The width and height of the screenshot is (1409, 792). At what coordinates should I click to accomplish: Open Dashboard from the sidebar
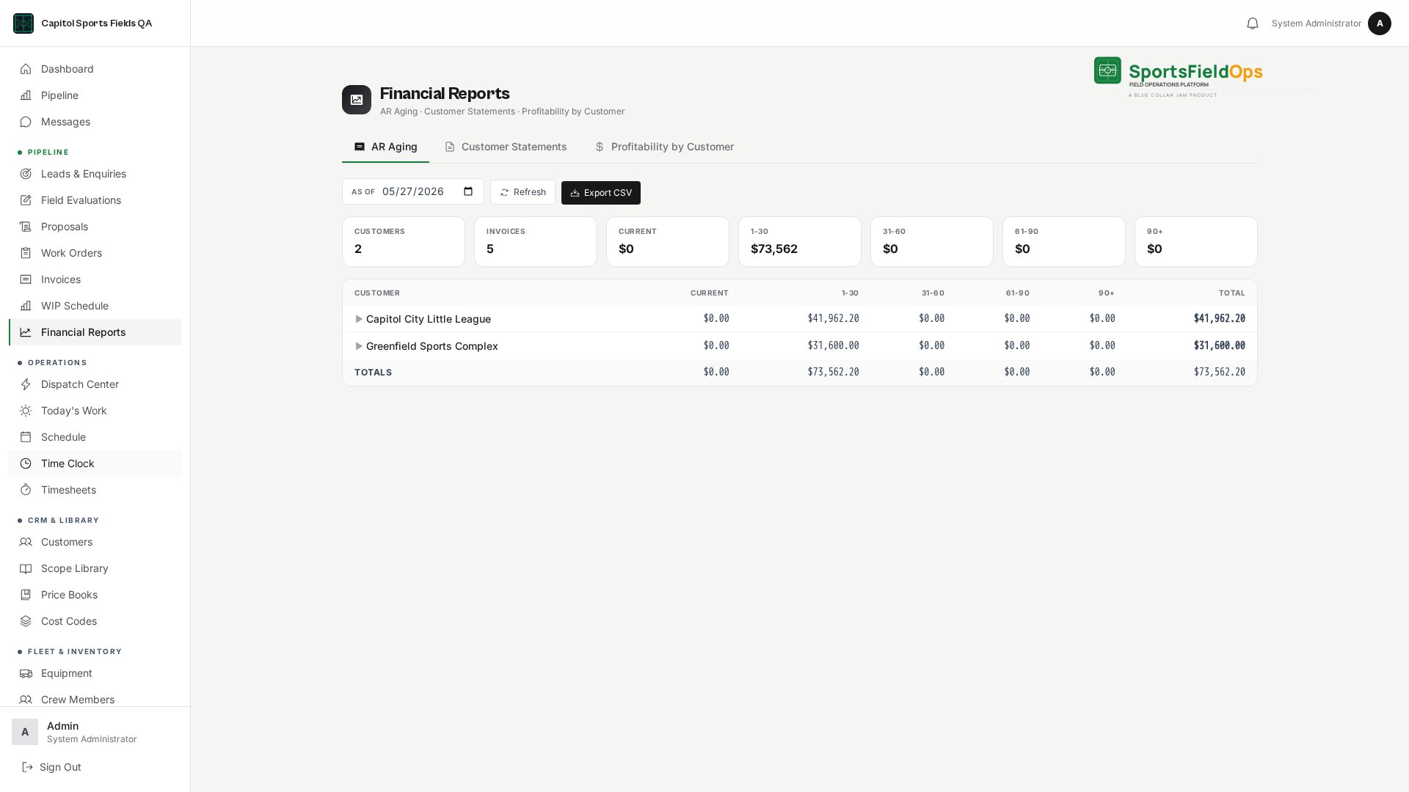(x=95, y=69)
